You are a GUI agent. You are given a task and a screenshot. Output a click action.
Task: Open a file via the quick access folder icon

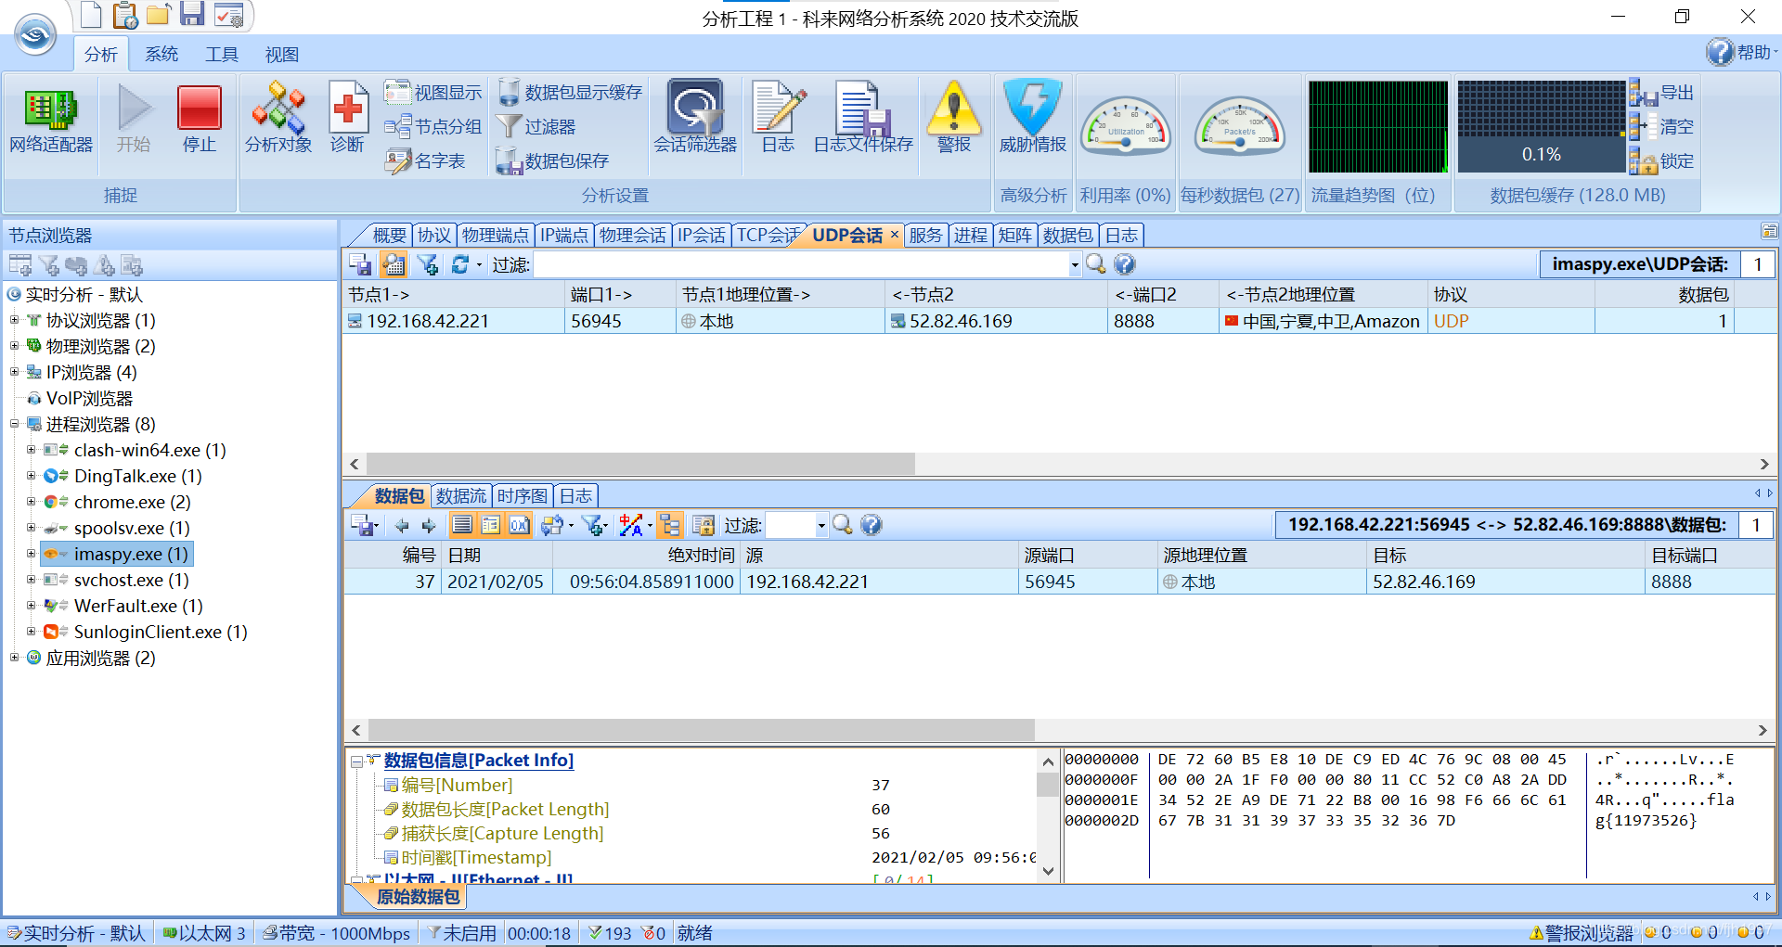click(159, 14)
